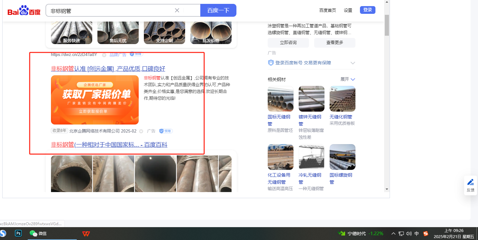Open the 百度首页 link

pyautogui.click(x=328, y=10)
